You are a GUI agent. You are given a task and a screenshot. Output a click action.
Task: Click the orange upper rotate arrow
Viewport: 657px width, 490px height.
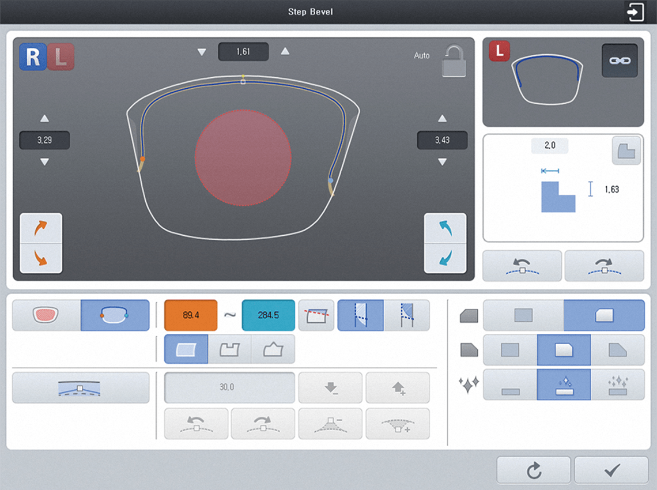click(41, 228)
